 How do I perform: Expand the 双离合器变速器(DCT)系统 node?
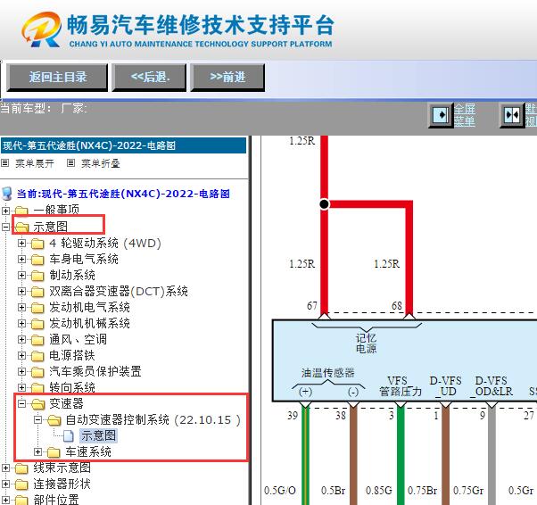[x=21, y=291]
